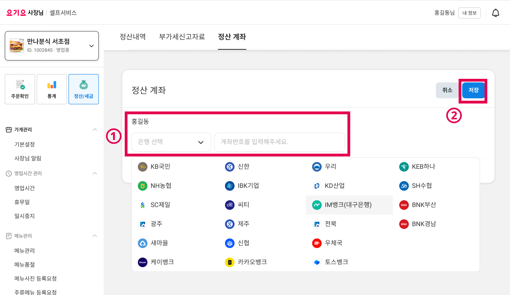Click the account number input field
Viewport: 510px width, 295px height.
pos(280,142)
